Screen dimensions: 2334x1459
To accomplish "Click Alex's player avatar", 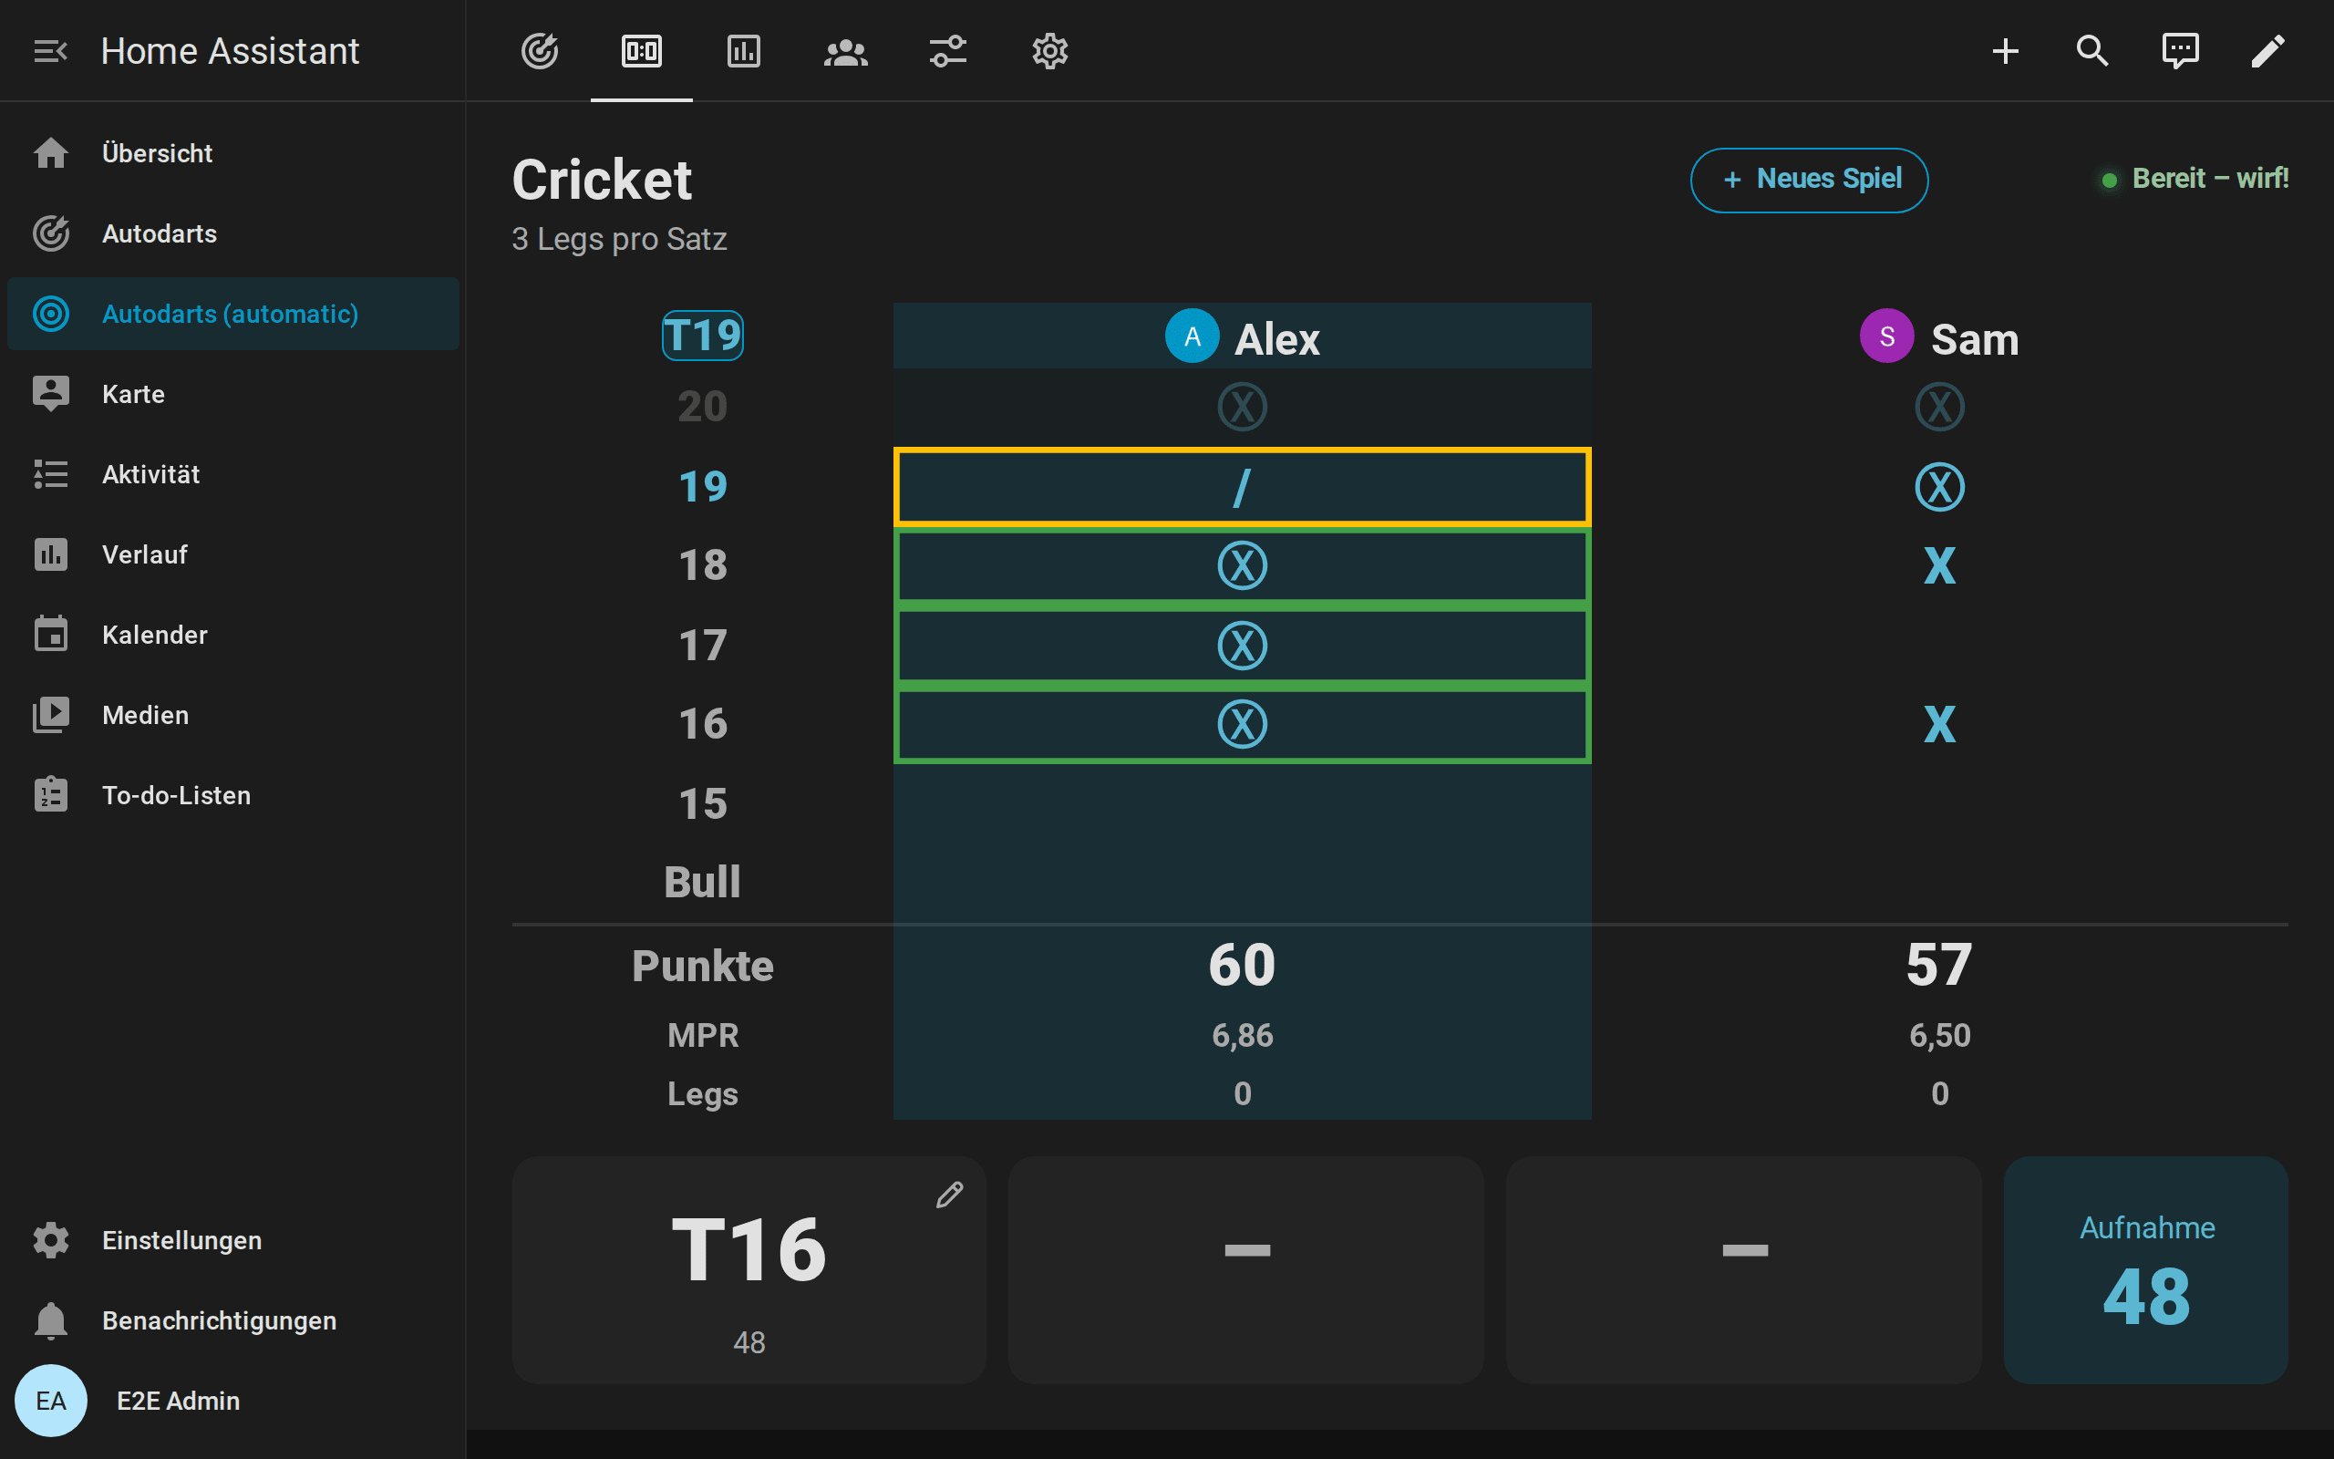I will (x=1193, y=336).
